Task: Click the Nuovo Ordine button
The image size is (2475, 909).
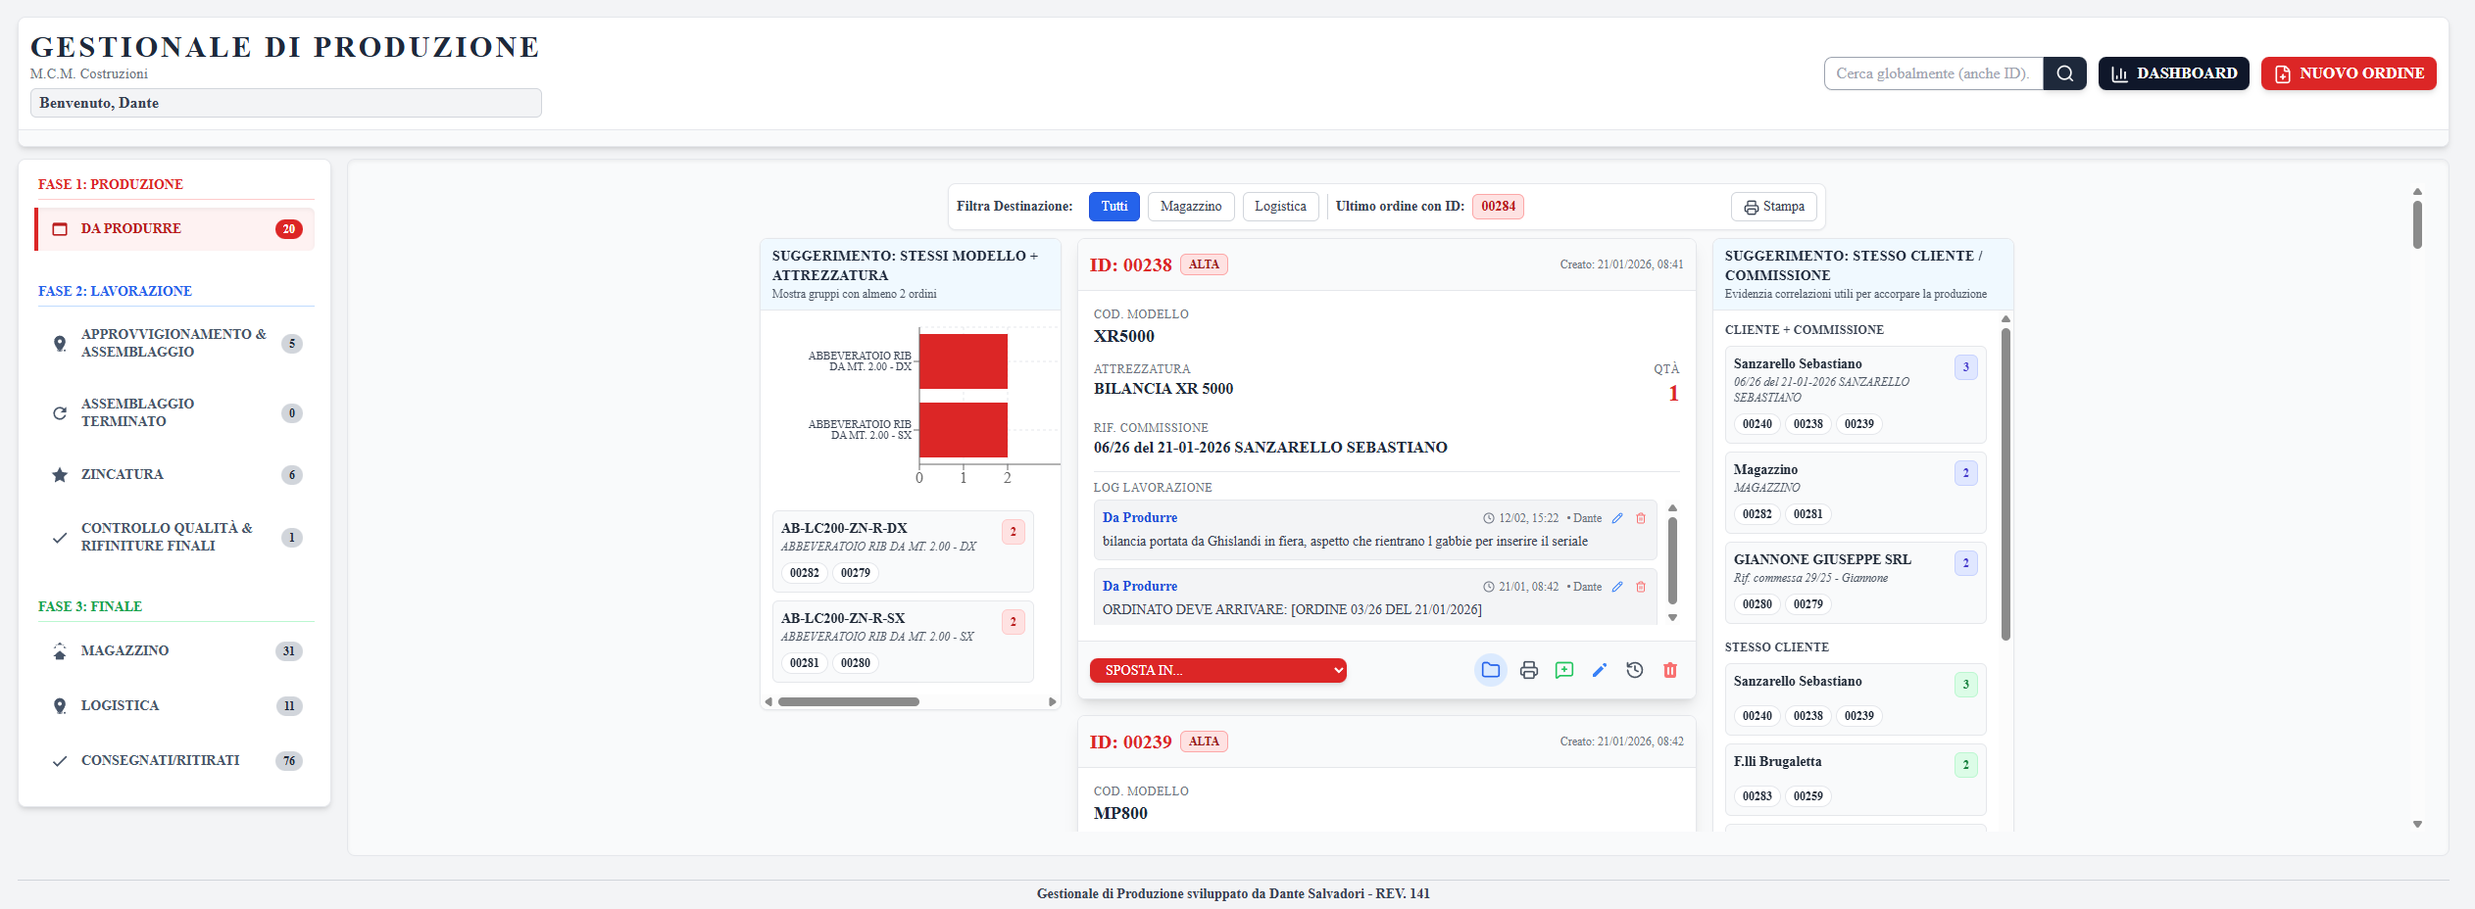Action: (x=2348, y=73)
